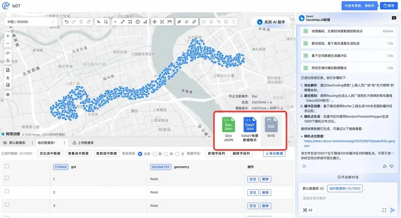This screenshot has width=401, height=218.
Task: Tick the checkbox for row gid 3
Action: [x=7, y=205]
